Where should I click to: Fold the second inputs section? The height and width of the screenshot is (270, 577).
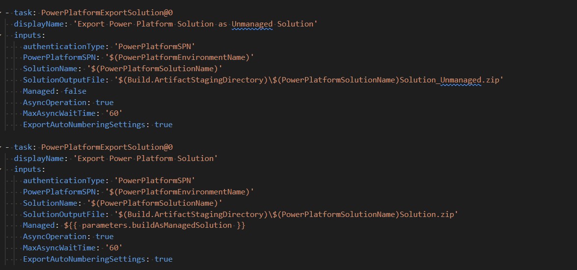coord(1,169)
